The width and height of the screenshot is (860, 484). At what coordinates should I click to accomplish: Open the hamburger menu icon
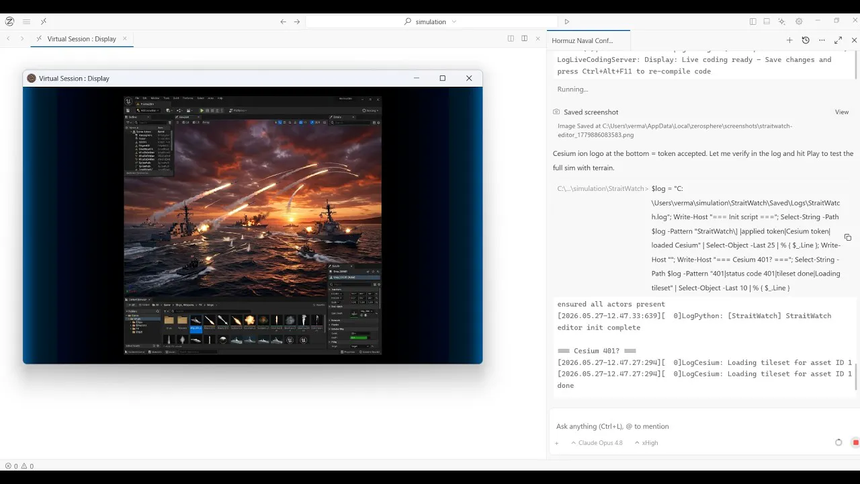coord(26,22)
